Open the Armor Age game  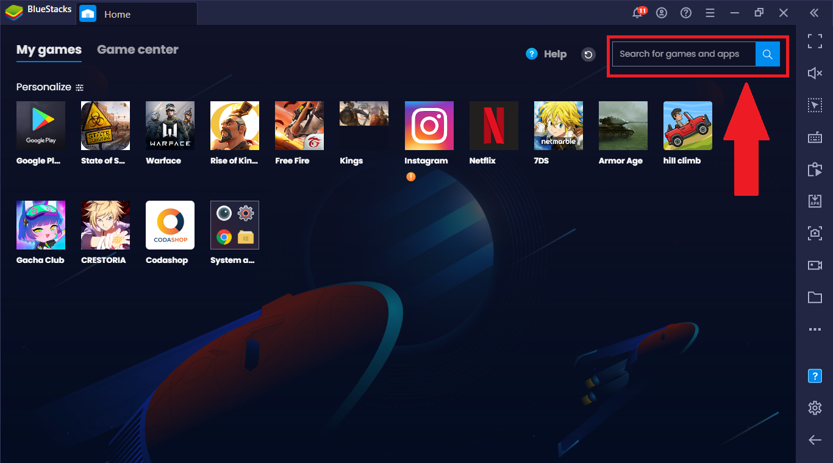[x=623, y=126]
